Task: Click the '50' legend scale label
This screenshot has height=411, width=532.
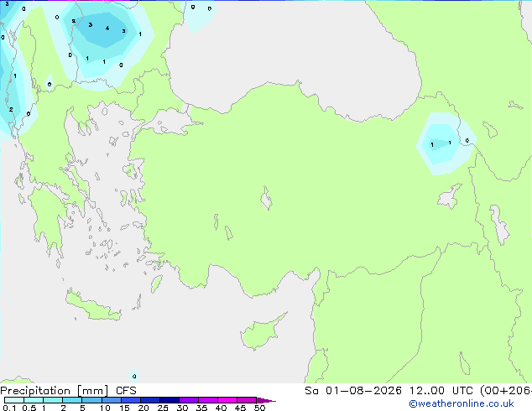Action: pos(259,408)
